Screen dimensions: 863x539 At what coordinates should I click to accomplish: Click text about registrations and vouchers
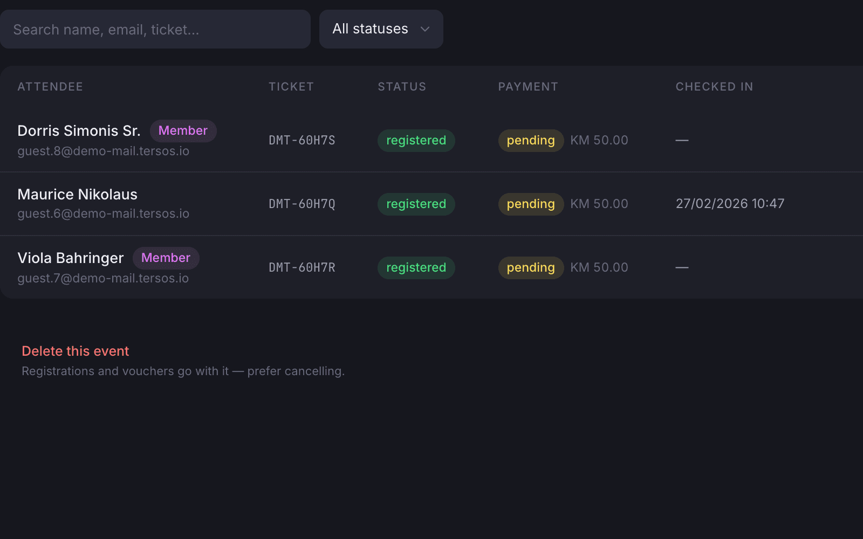tap(183, 371)
